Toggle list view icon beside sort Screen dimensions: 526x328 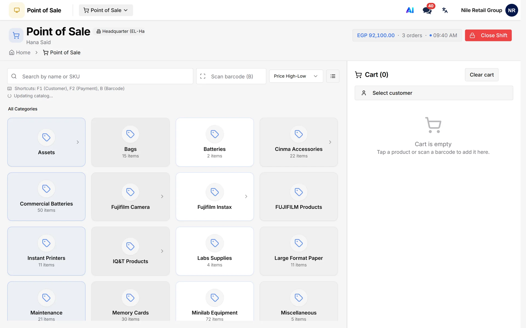point(333,76)
